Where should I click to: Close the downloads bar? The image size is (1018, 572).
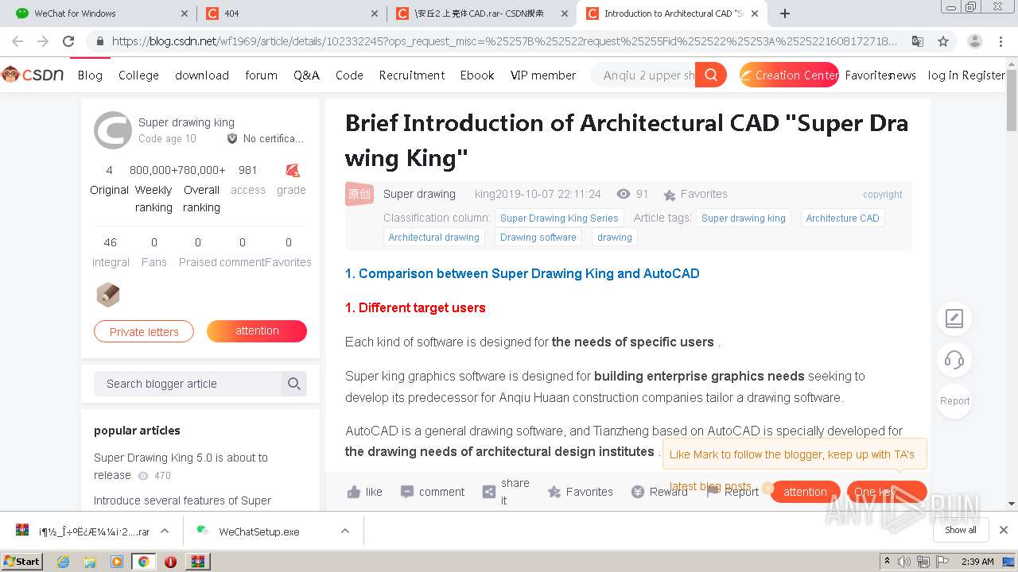1004,530
